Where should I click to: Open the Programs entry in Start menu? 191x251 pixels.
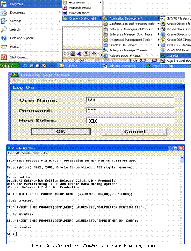click(31, 4)
